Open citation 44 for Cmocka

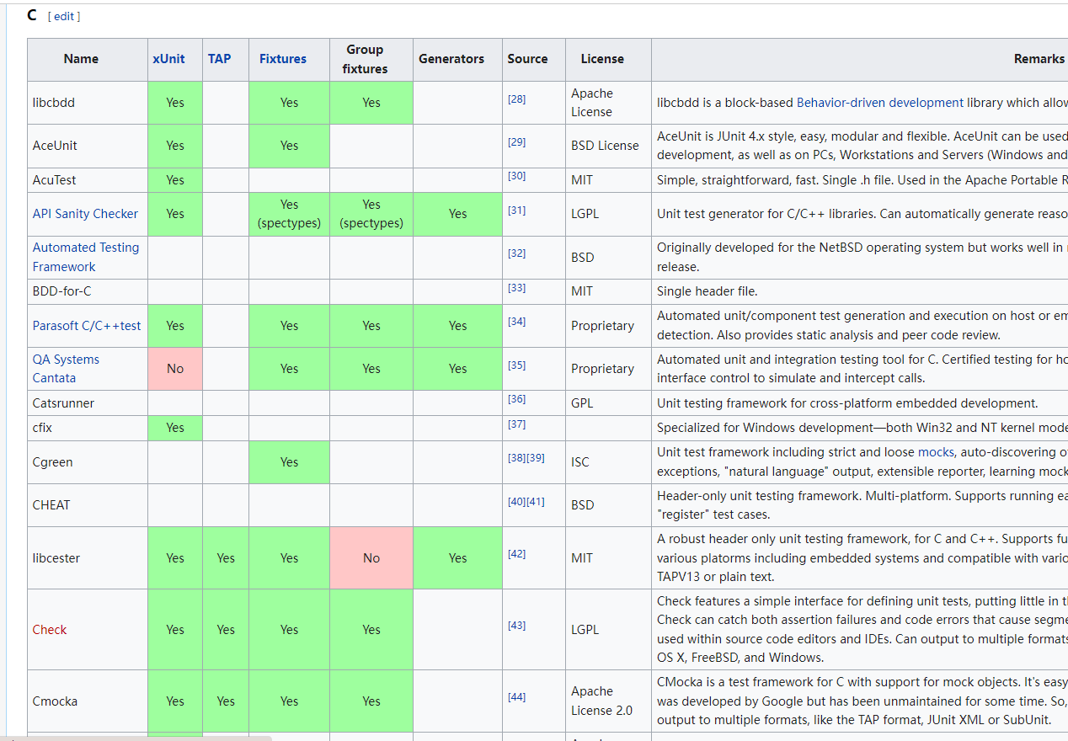(516, 696)
